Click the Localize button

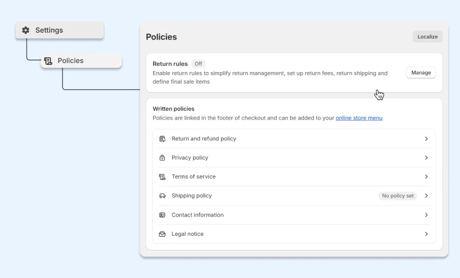pyautogui.click(x=427, y=37)
